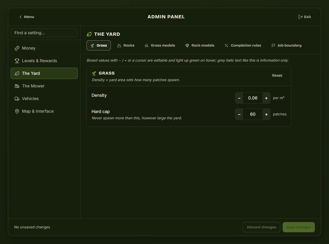Open The Mower settings section

coord(44,86)
